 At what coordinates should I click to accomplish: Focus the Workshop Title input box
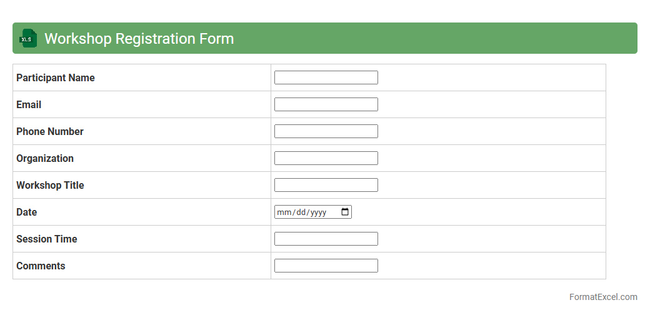(326, 185)
